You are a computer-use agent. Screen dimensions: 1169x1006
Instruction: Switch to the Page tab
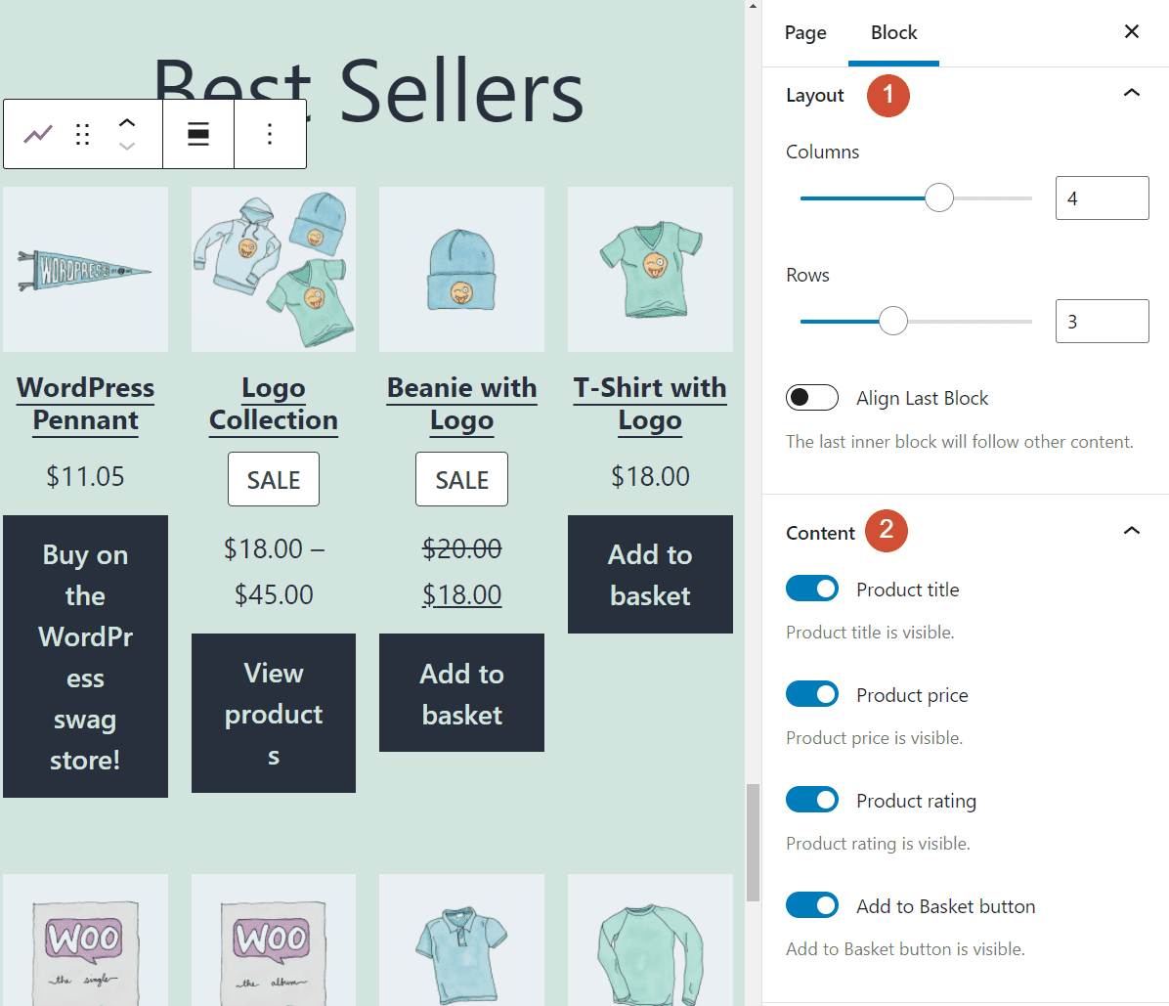pos(804,32)
